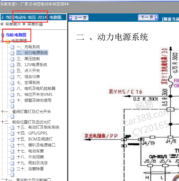Open 十六、喇叭及电源接口 tree item
Viewport: 179px width, 181px height.
(36, 145)
